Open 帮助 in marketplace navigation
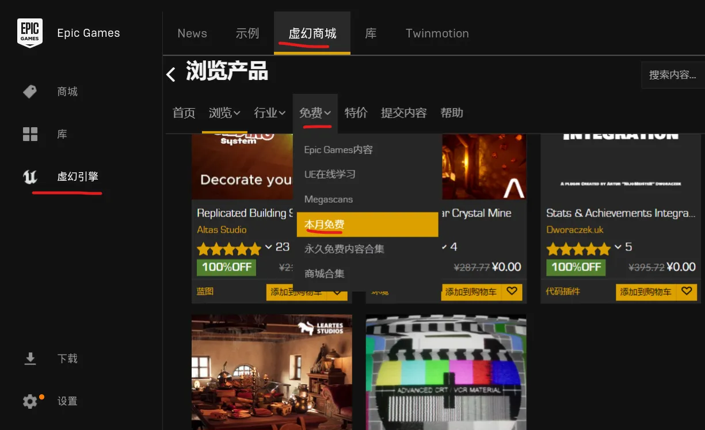Screen dimensions: 705x430 click(x=452, y=113)
